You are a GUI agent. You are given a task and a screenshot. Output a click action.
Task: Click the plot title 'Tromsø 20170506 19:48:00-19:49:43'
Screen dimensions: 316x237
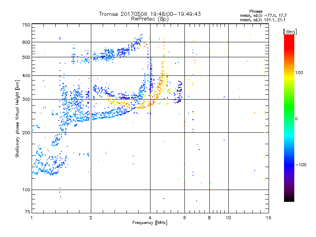150,14
